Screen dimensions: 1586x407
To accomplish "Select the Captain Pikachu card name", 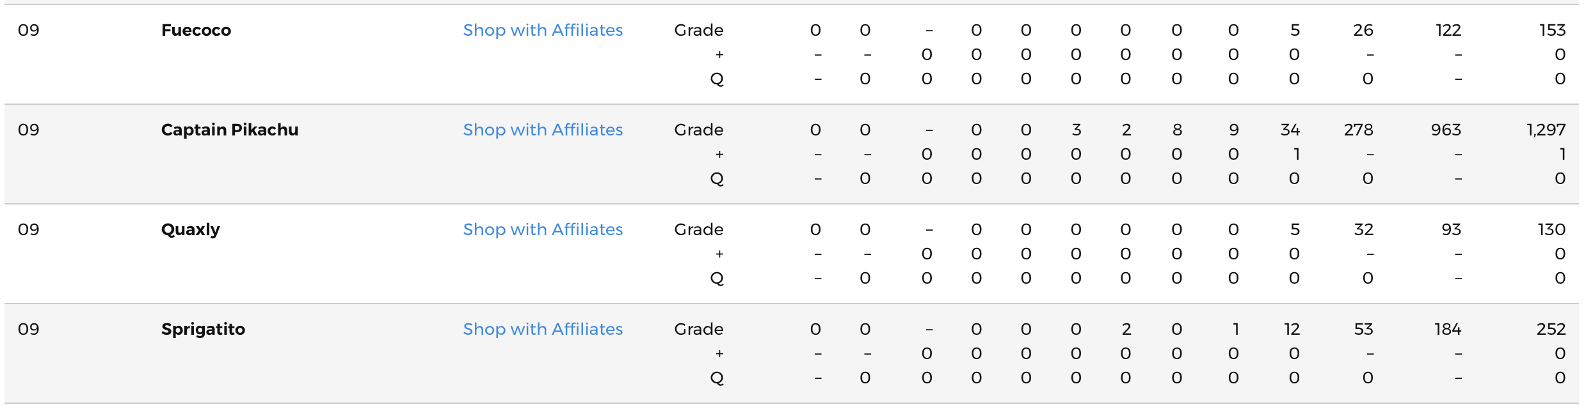I will point(230,130).
